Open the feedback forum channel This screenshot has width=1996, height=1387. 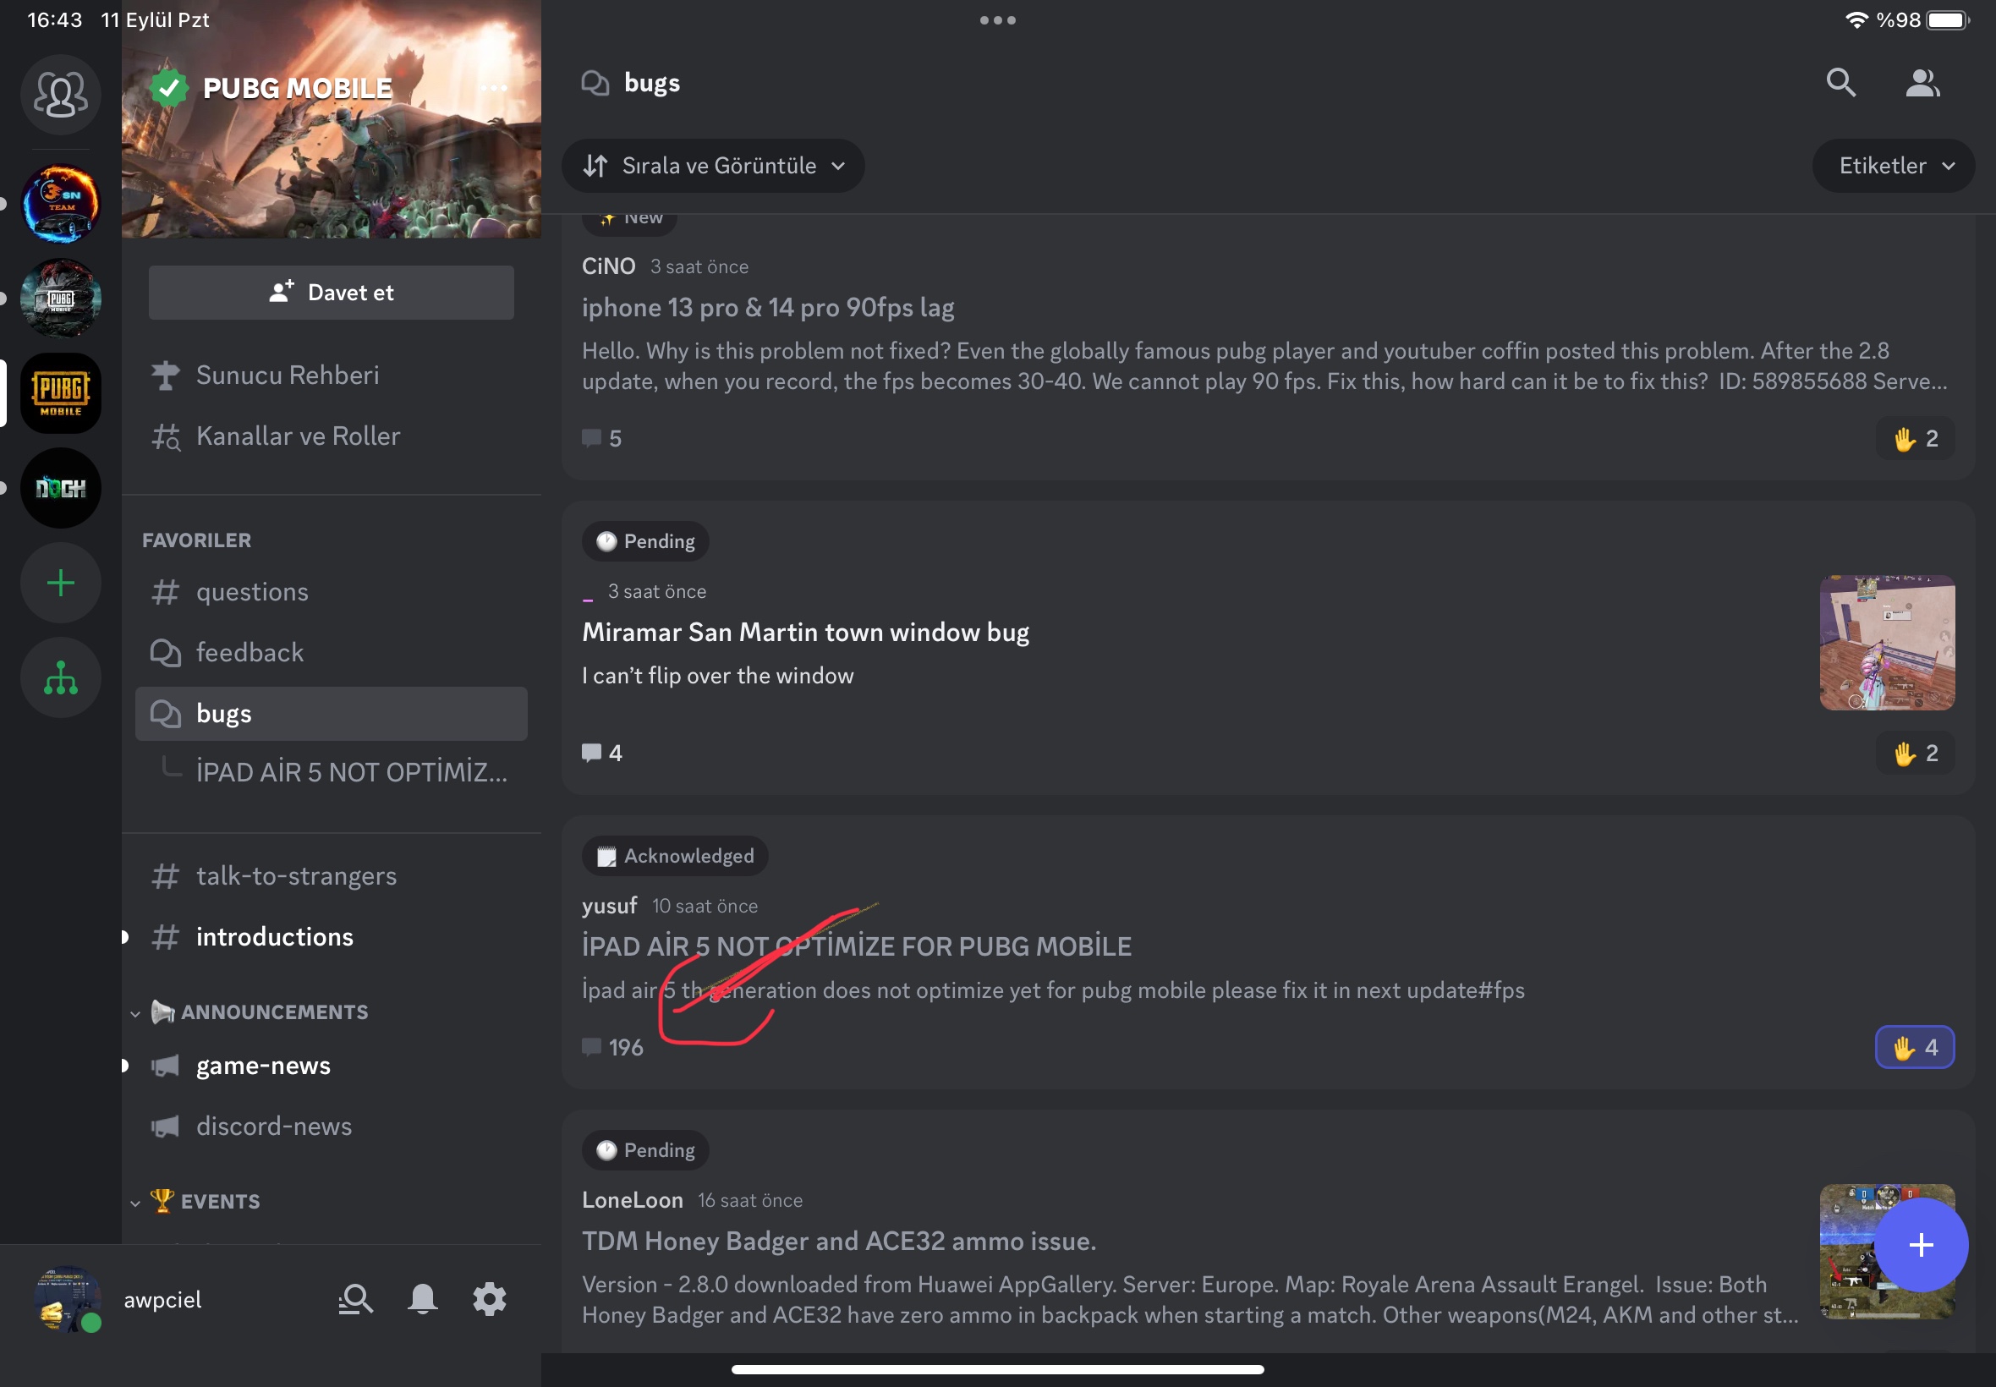[331, 653]
